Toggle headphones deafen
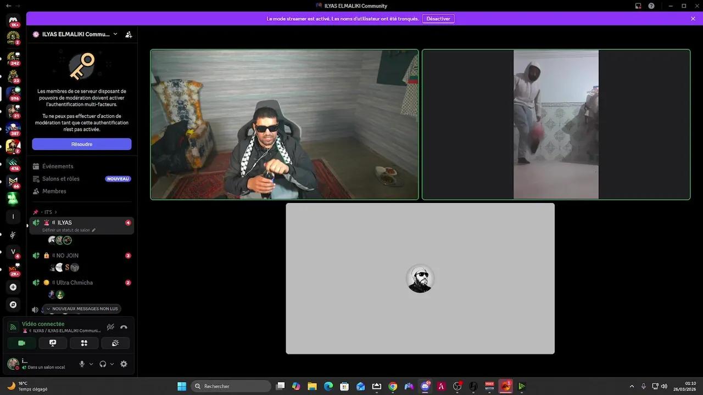The height and width of the screenshot is (395, 703). pyautogui.click(x=103, y=364)
